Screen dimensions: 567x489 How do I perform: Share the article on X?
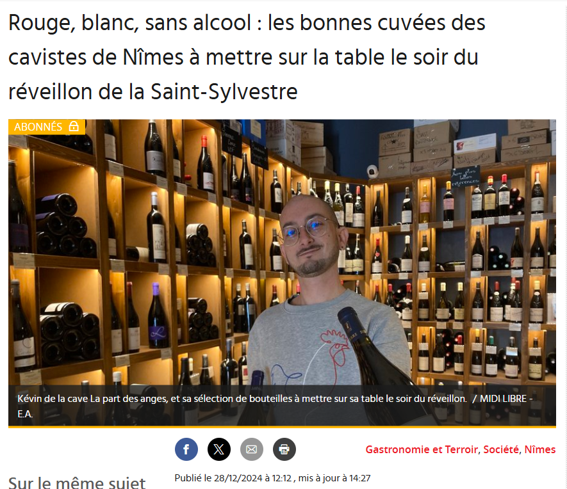(218, 449)
